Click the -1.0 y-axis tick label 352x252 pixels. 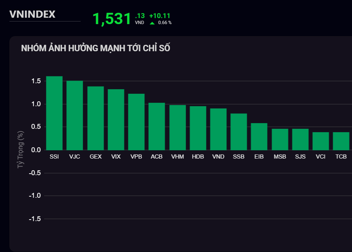click(35, 195)
